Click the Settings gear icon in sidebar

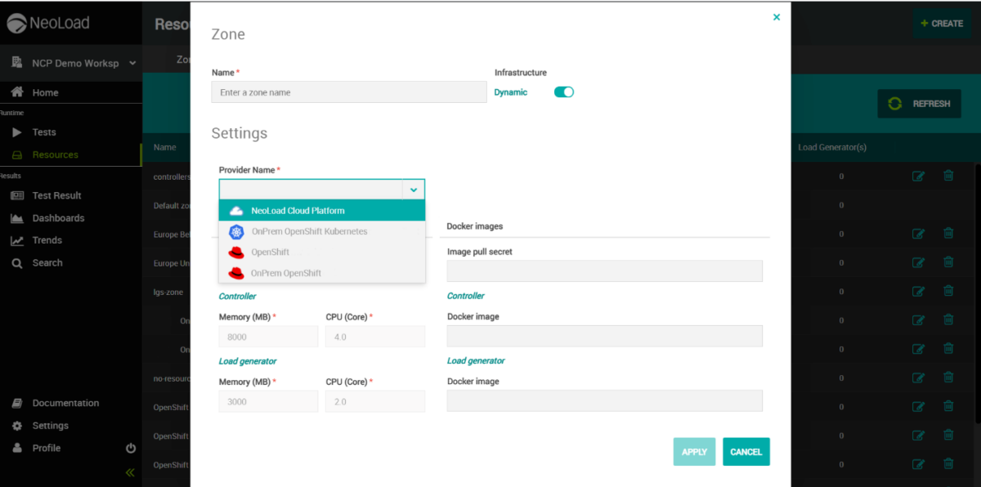(x=16, y=426)
